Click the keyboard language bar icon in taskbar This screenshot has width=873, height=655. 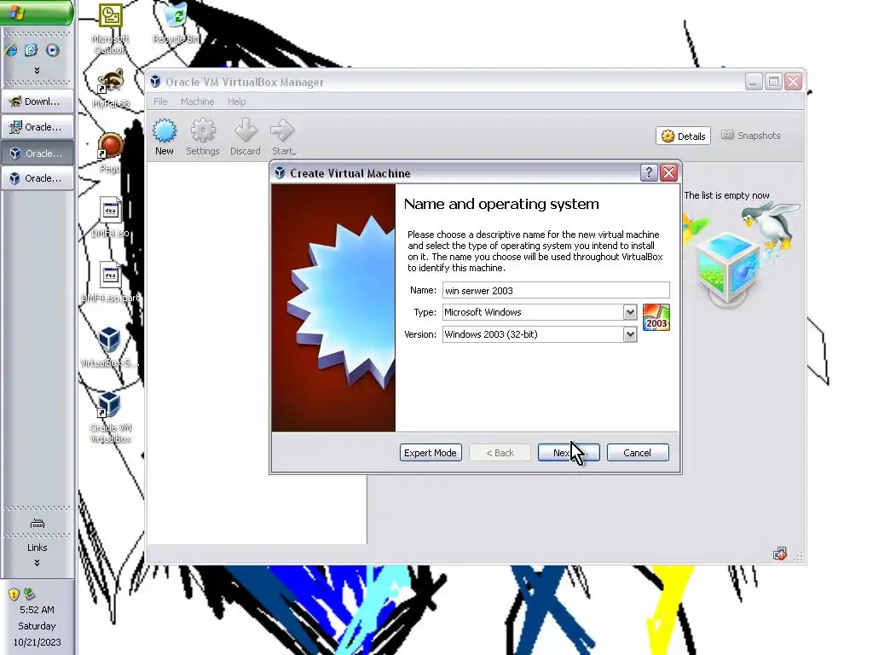coord(38,524)
